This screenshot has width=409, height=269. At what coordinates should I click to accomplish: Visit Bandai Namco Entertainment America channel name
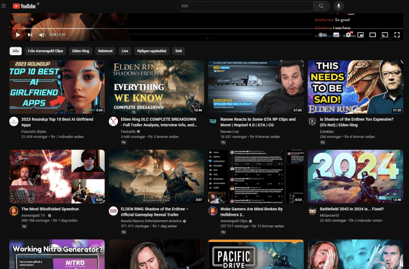[151, 221]
